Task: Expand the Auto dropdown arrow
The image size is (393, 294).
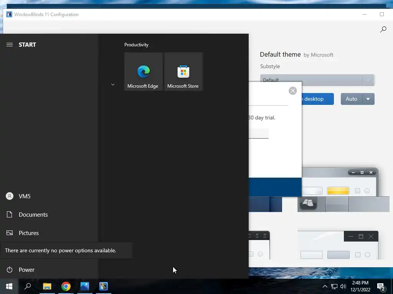Action: click(x=368, y=99)
